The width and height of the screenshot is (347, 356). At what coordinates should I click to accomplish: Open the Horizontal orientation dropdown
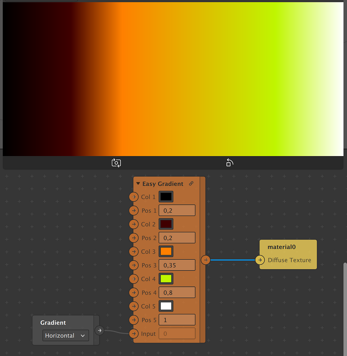click(x=65, y=335)
